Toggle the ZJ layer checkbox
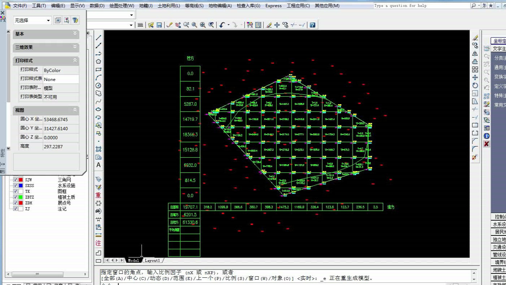This screenshot has height=285, width=506. 15,209
